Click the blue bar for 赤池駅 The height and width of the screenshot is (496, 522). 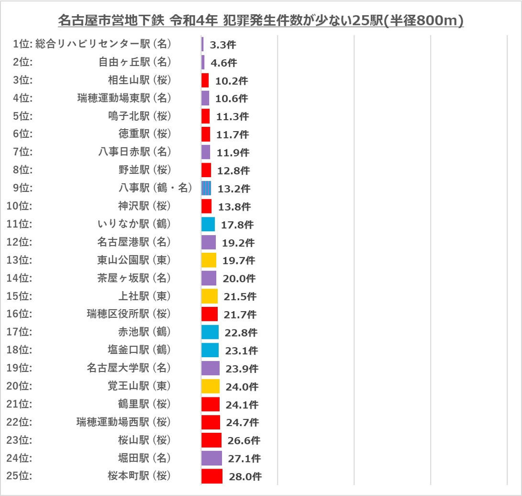coord(210,332)
